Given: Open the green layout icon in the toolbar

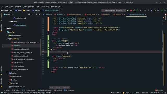Looking at the screenshot, I should point(162,10).
